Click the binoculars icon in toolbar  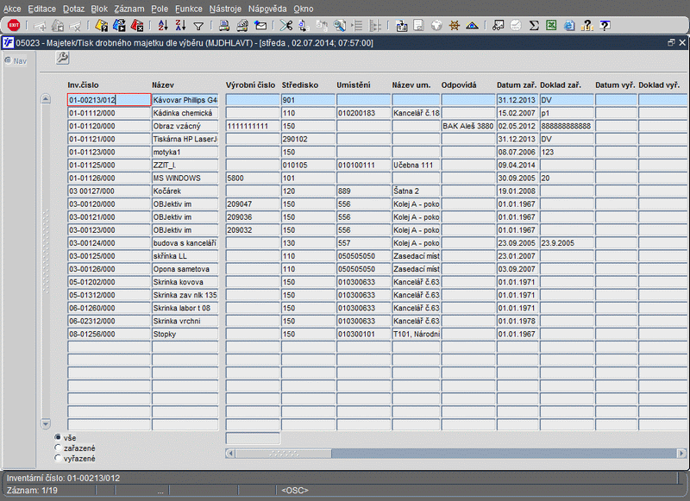499,26
